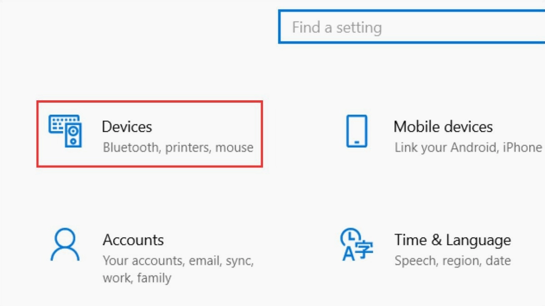The width and height of the screenshot is (545, 306).
Task: Click the Accounts heading text
Action: pyautogui.click(x=133, y=239)
